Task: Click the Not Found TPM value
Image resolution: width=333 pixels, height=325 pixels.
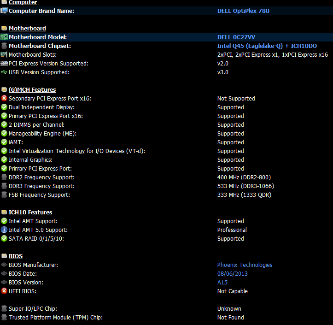Action: pyautogui.click(x=231, y=317)
